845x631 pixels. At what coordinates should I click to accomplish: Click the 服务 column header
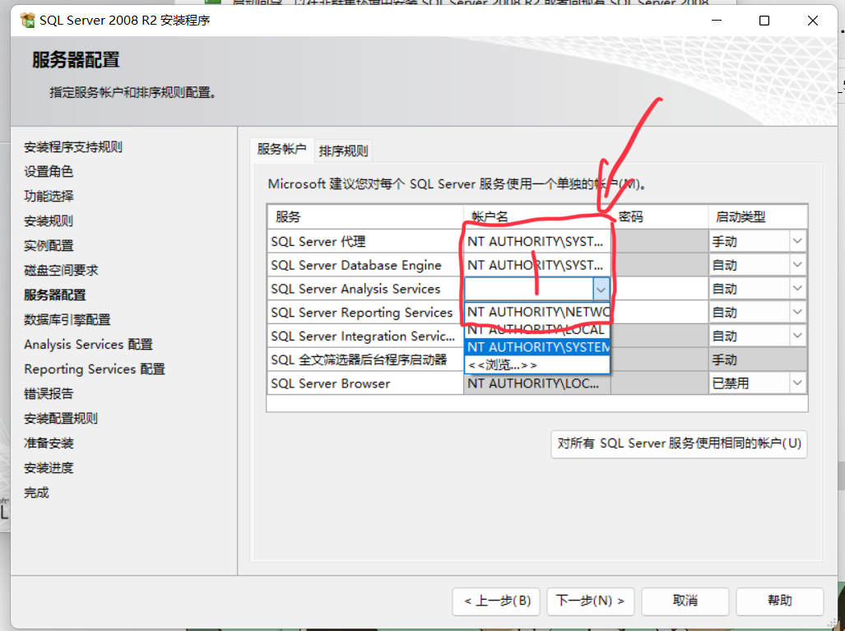coord(365,216)
